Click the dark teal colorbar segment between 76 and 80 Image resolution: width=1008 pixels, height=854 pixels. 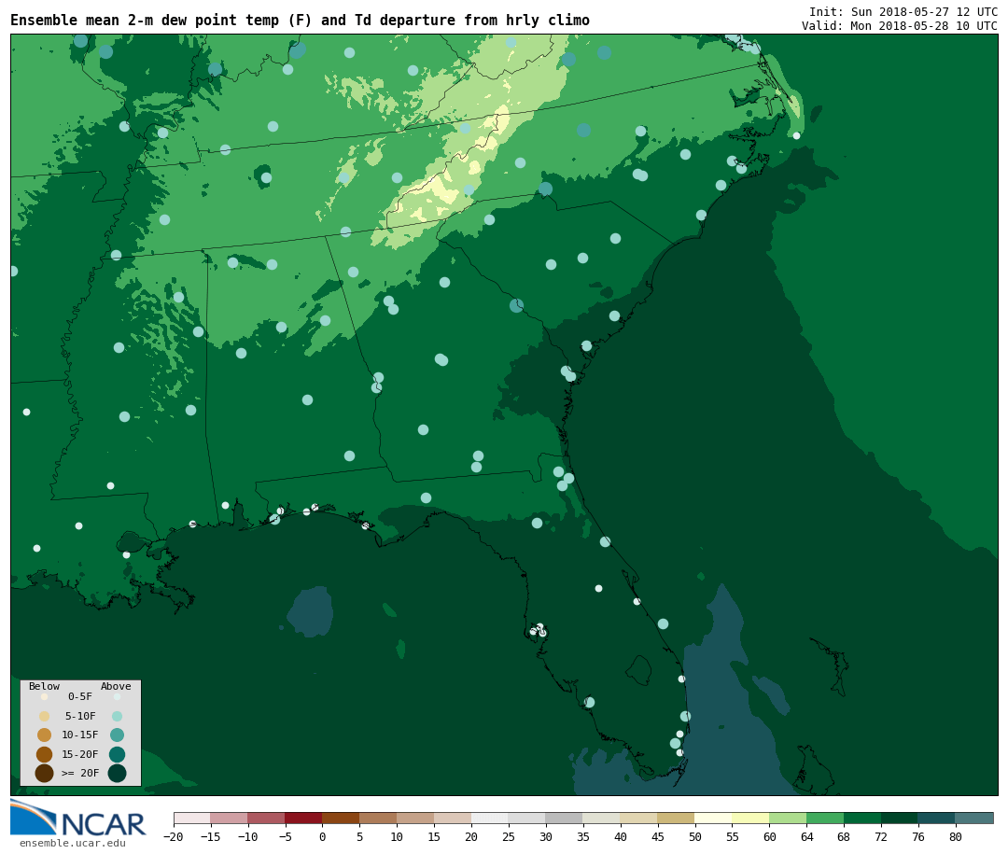pyautogui.click(x=937, y=819)
